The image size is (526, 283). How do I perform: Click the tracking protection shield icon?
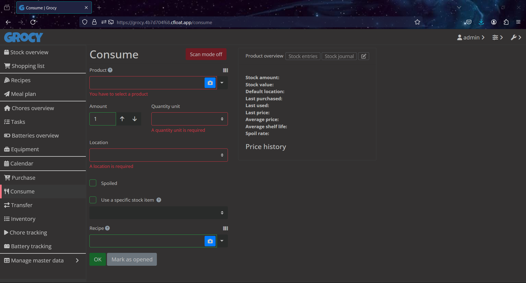[85, 22]
